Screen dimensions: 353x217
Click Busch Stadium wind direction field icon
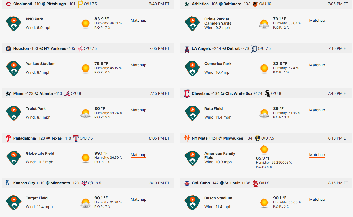pyautogui.click(x=192, y=203)
